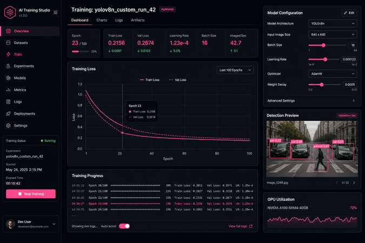Click the pencil icon on Edit
Screen dimensions: 365x243
click(x=346, y=13)
